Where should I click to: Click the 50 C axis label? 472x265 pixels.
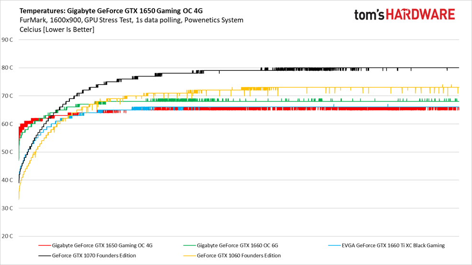[x=7, y=152]
